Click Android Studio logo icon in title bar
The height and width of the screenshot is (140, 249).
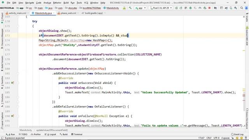pyautogui.click(x=3, y=3)
